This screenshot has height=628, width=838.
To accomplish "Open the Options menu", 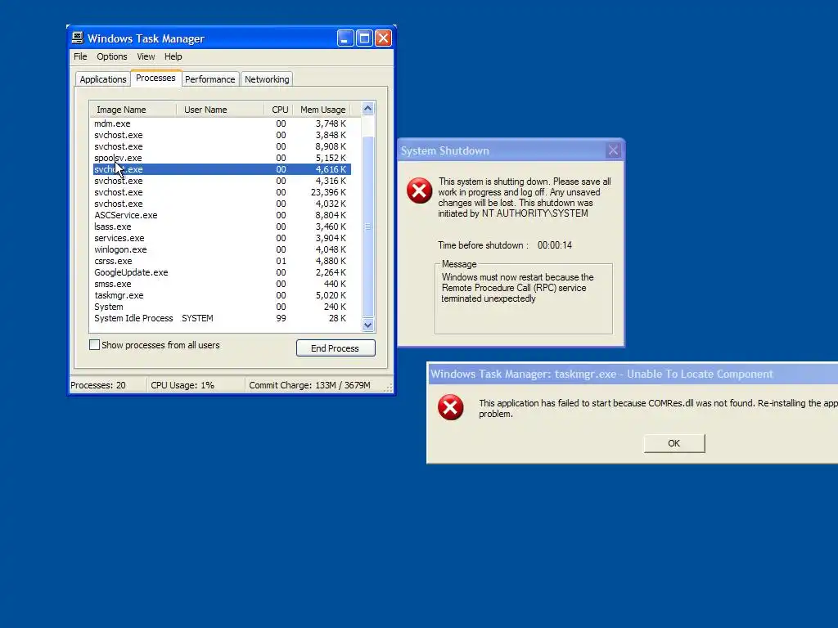I will click(x=111, y=56).
